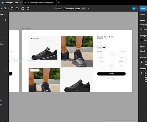The width and height of the screenshot is (147, 122).
Task: Click the prototype connection node on the thumbnail
Action: 97,47
